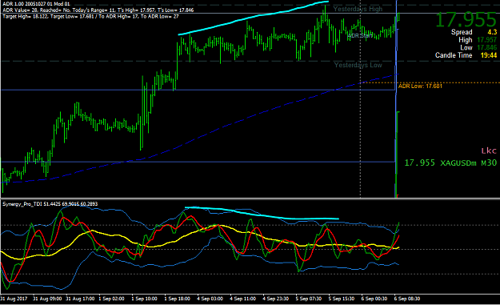Click the '5 Sep 07:30' time axis label

pyautogui.click(x=308, y=299)
